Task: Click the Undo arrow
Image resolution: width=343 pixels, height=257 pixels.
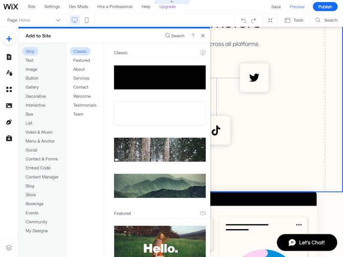Action: tap(244, 20)
